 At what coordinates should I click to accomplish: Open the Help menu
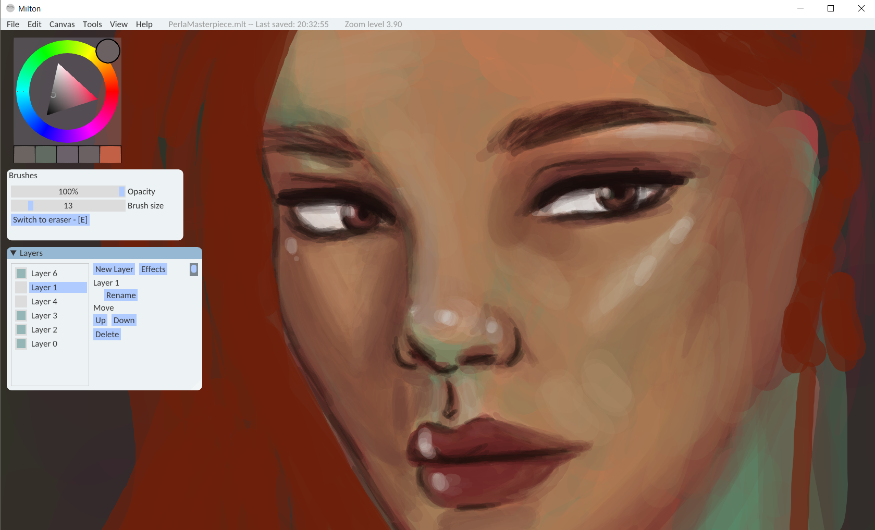coord(144,24)
